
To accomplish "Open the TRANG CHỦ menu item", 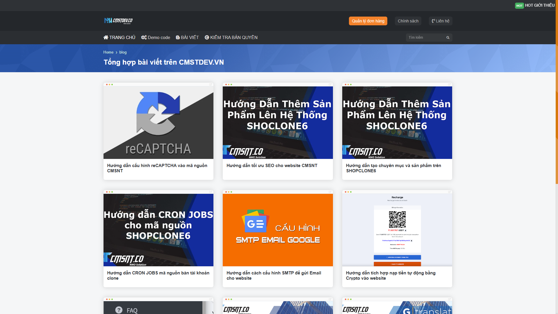I will pyautogui.click(x=119, y=38).
